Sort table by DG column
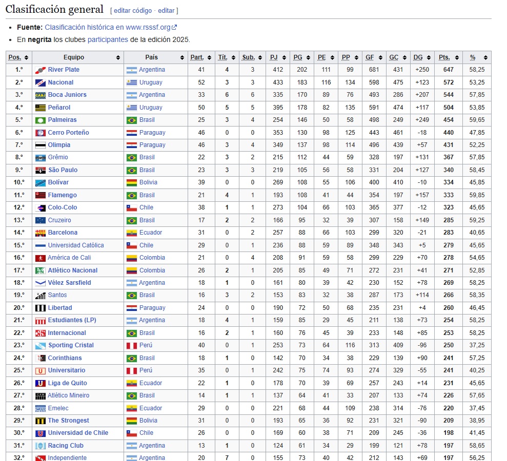Screen dimensions: 507x461 [429, 57]
